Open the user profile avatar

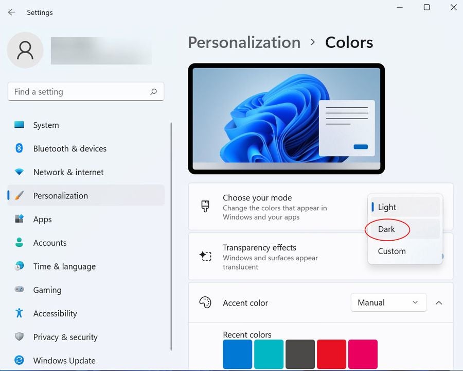[x=25, y=50]
